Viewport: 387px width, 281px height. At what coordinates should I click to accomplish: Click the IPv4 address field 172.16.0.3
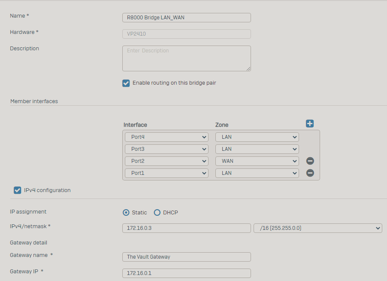pyautogui.click(x=187, y=228)
